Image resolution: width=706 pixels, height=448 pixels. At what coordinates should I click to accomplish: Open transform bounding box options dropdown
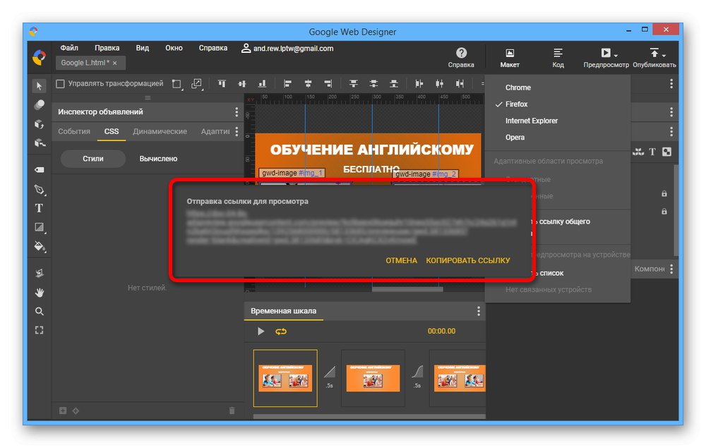coord(177,84)
